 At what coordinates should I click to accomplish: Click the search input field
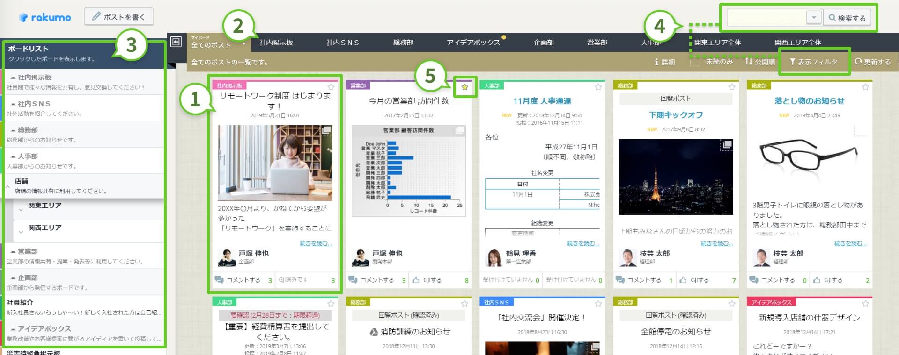[766, 18]
